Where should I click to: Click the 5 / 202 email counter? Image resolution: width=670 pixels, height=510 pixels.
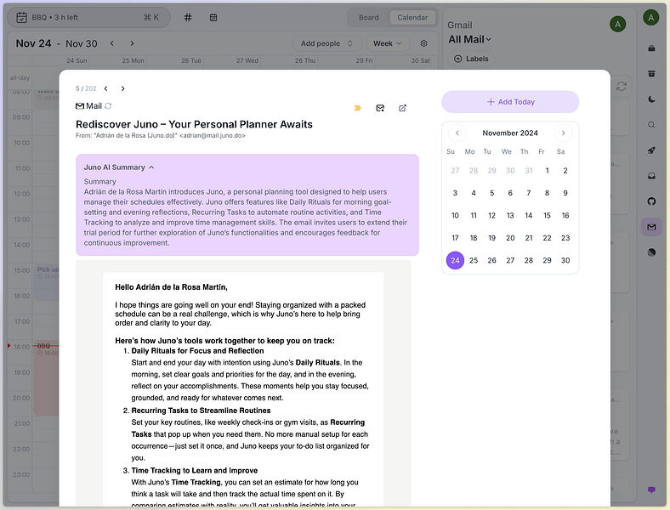(x=86, y=88)
